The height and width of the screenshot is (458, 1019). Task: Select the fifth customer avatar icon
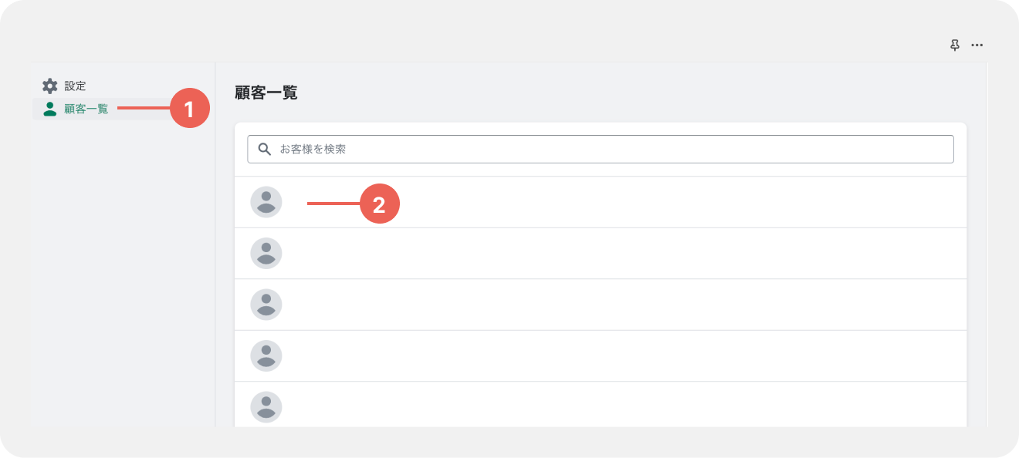tap(266, 407)
